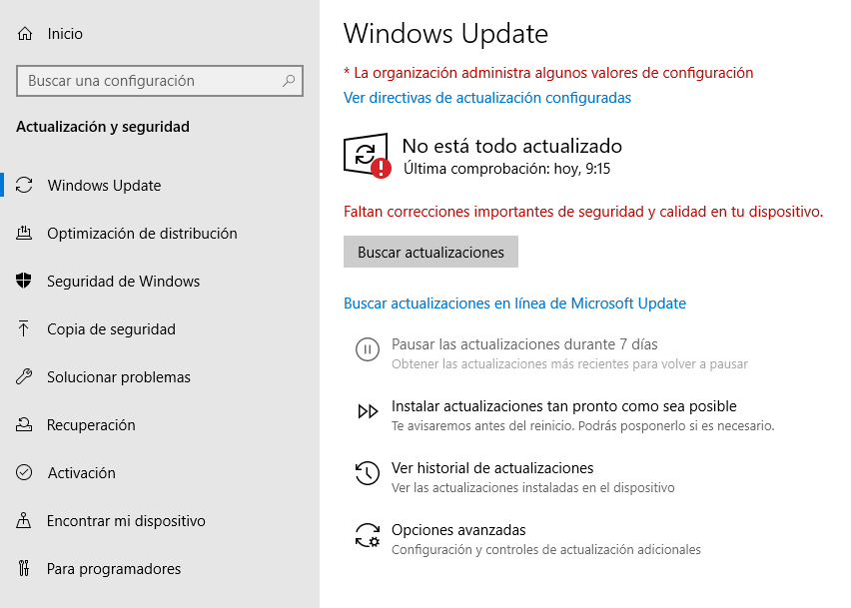Click the search magnifier icon
851x608 pixels.
coord(289,81)
